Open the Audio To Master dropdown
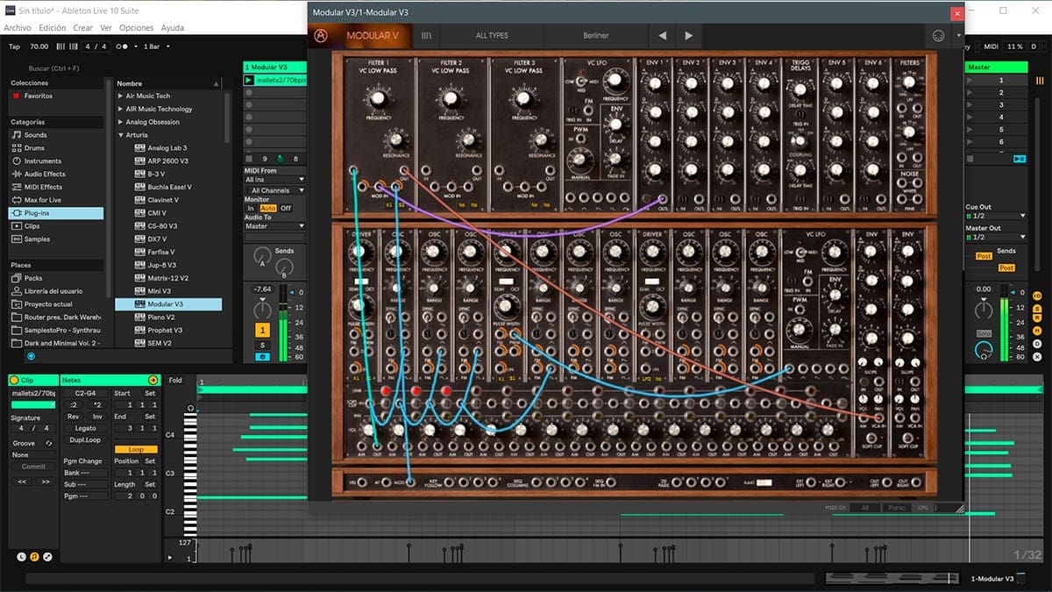This screenshot has height=592, width=1052. pyautogui.click(x=274, y=226)
